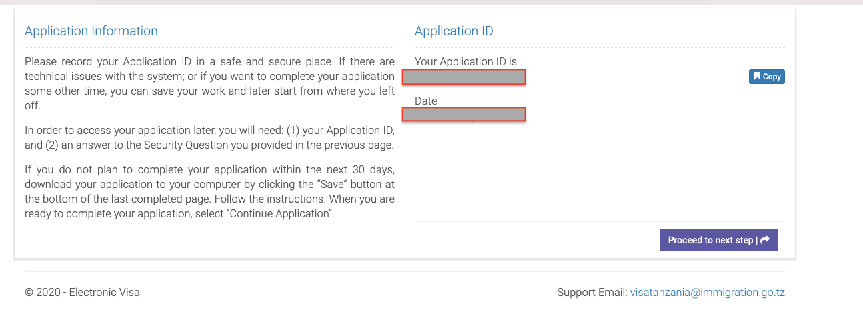This screenshot has height=318, width=863.
Task: Click the "In order to access" paragraph
Action: tap(209, 137)
